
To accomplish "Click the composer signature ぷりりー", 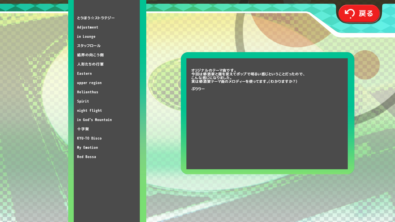I will coord(198,89).
